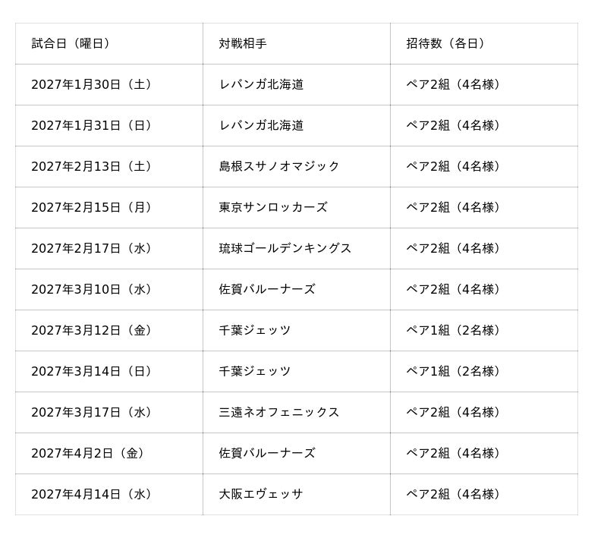This screenshot has height=538, width=607.
Task: Select the 2027年1月31日（日） date cell
Action: tap(109, 125)
